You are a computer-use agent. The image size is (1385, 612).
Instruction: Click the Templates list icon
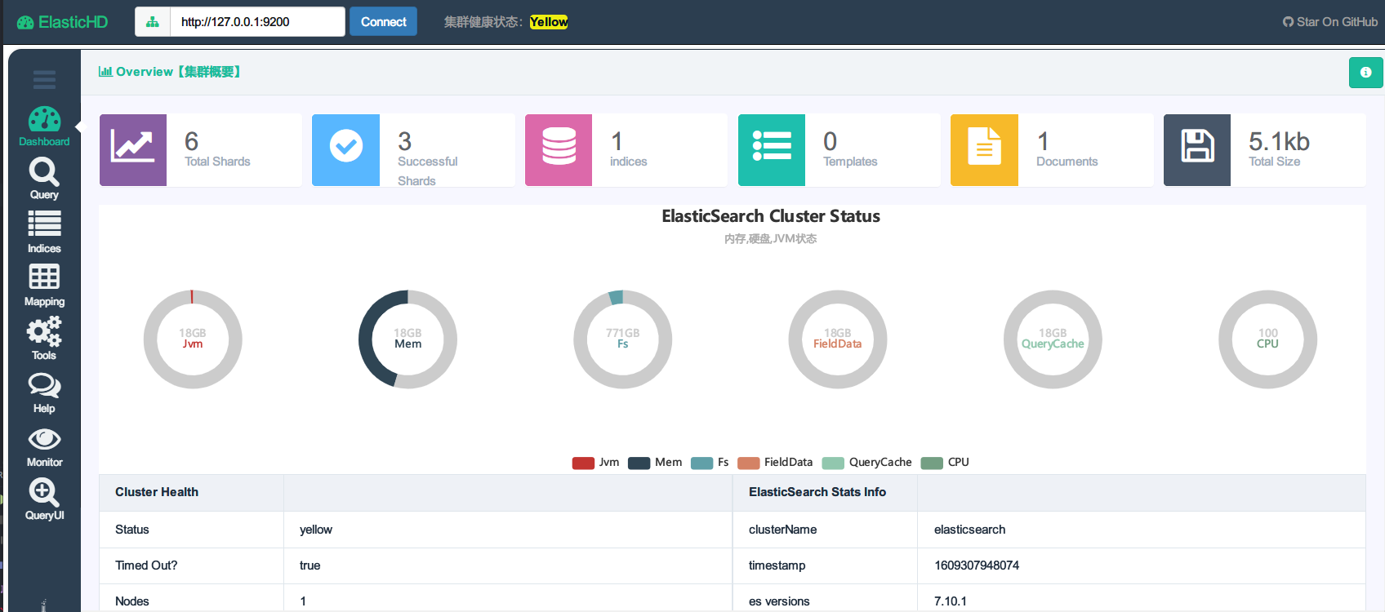[x=772, y=150]
